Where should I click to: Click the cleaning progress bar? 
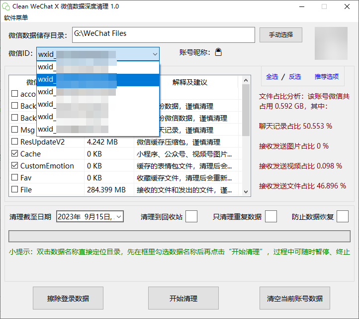[x=179, y=236]
